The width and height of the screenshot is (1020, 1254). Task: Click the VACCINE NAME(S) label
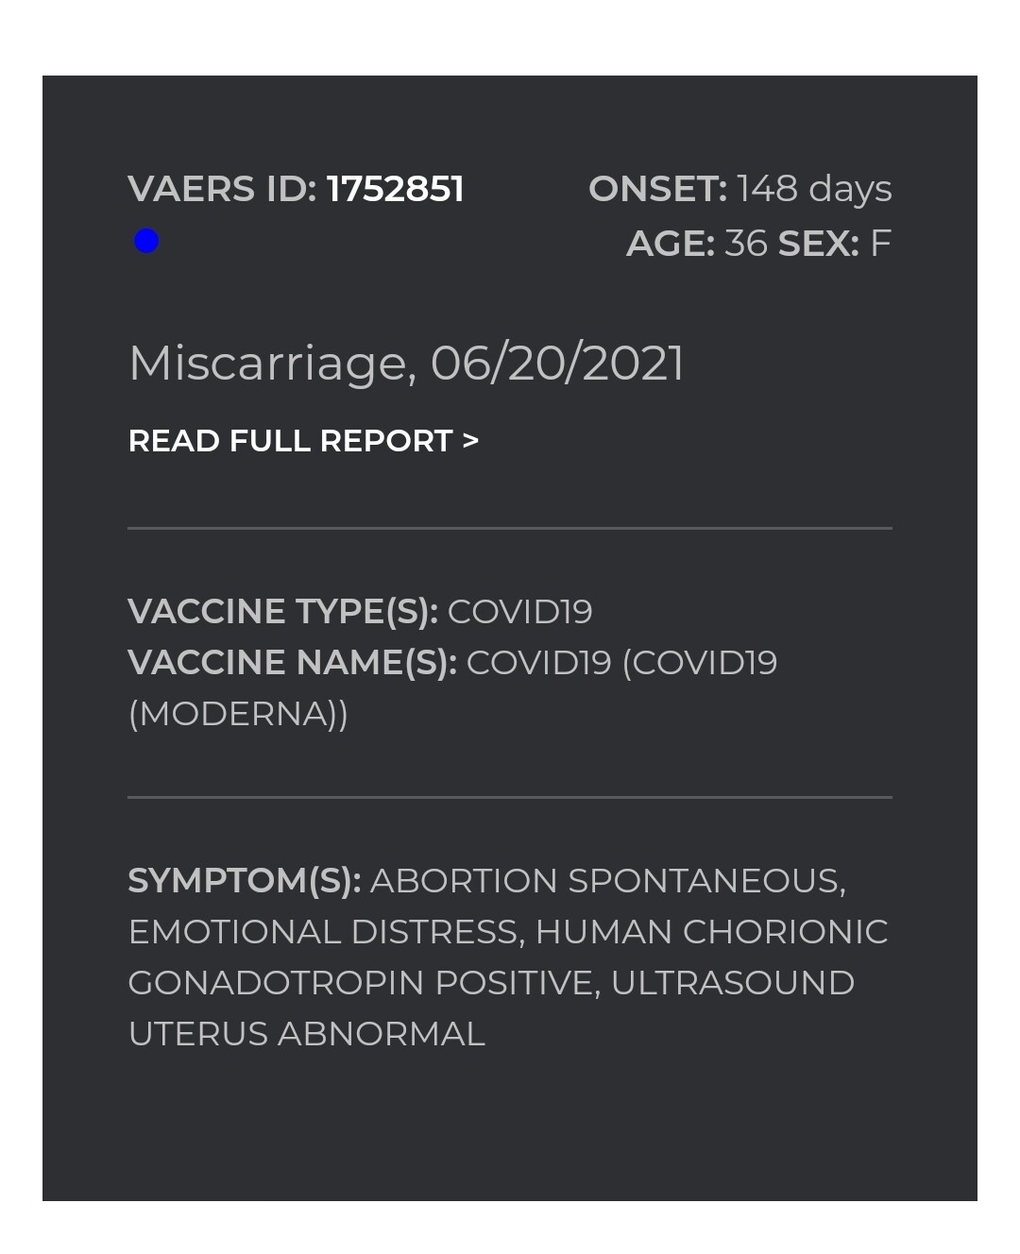[x=292, y=663]
